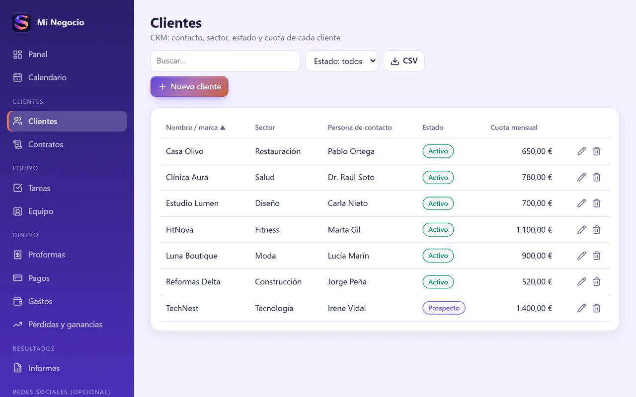Sort by Cuota mensual column header
This screenshot has height=397, width=636.
514,128
